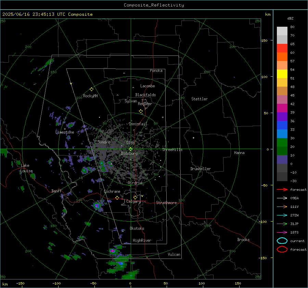308x288 pixels.
Task: Click the Brooks map label
Action: [x=243, y=240]
